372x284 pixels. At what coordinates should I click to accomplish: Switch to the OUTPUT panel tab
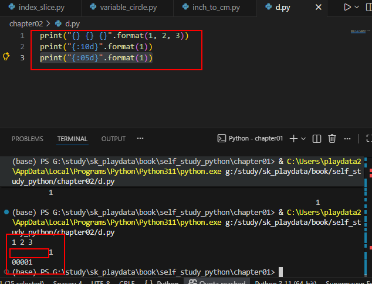[113, 139]
